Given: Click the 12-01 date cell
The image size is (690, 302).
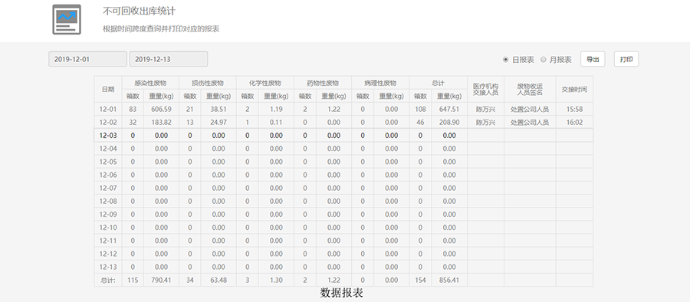Looking at the screenshot, I should click(x=108, y=109).
